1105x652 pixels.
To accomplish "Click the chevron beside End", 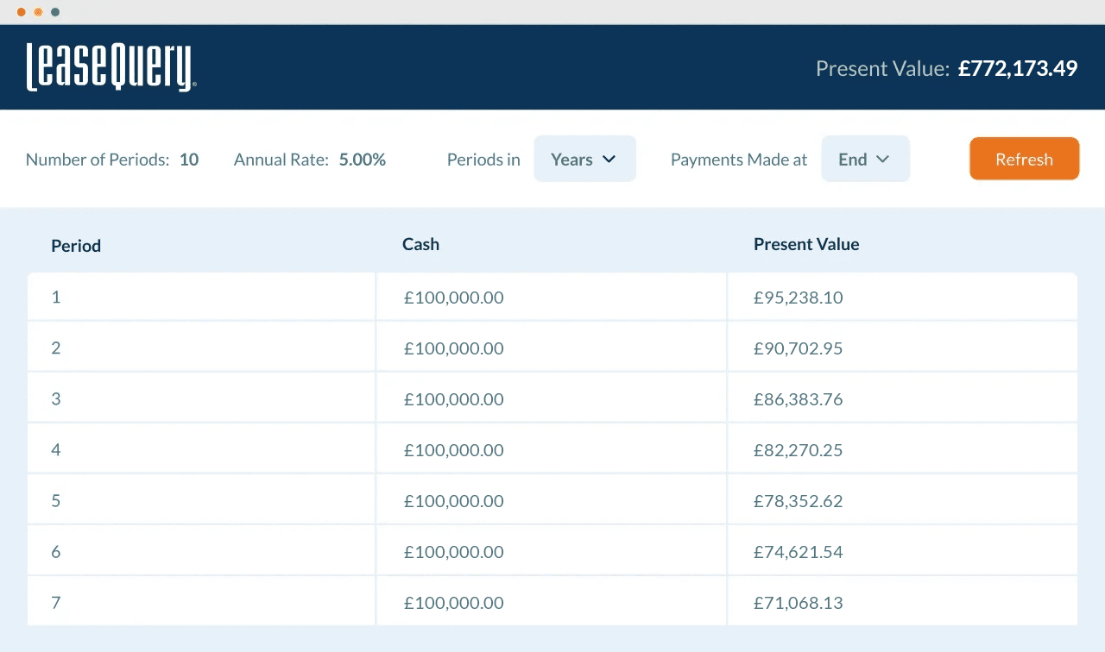I will point(882,160).
